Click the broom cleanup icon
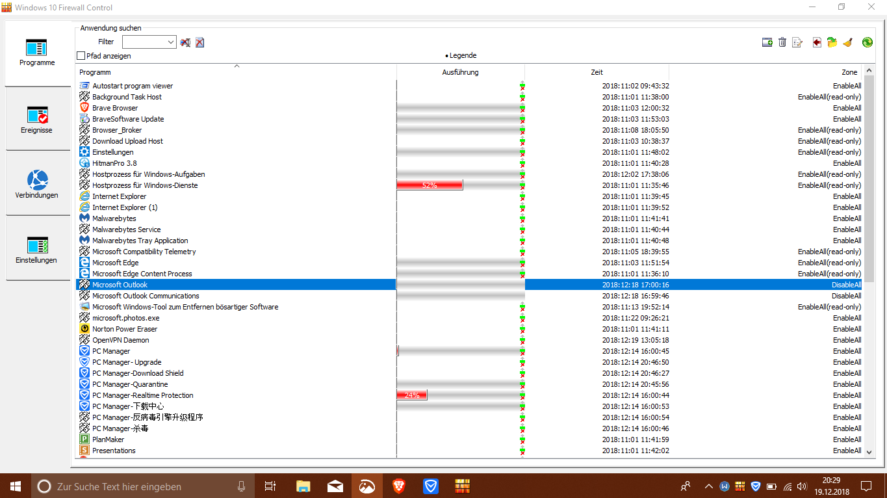This screenshot has height=498, width=887. click(848, 42)
